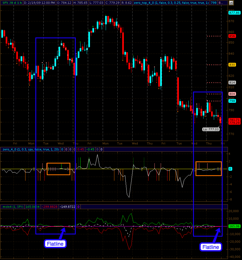
Task: Click the Lo: 777.03 low price bubble
Action: [211, 129]
